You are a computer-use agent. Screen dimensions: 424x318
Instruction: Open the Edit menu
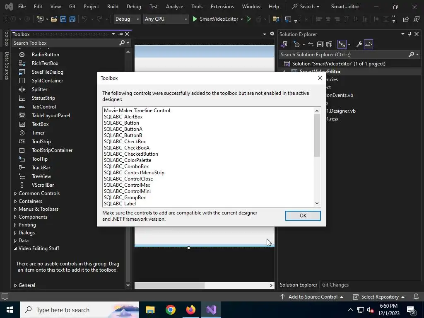coord(38,7)
